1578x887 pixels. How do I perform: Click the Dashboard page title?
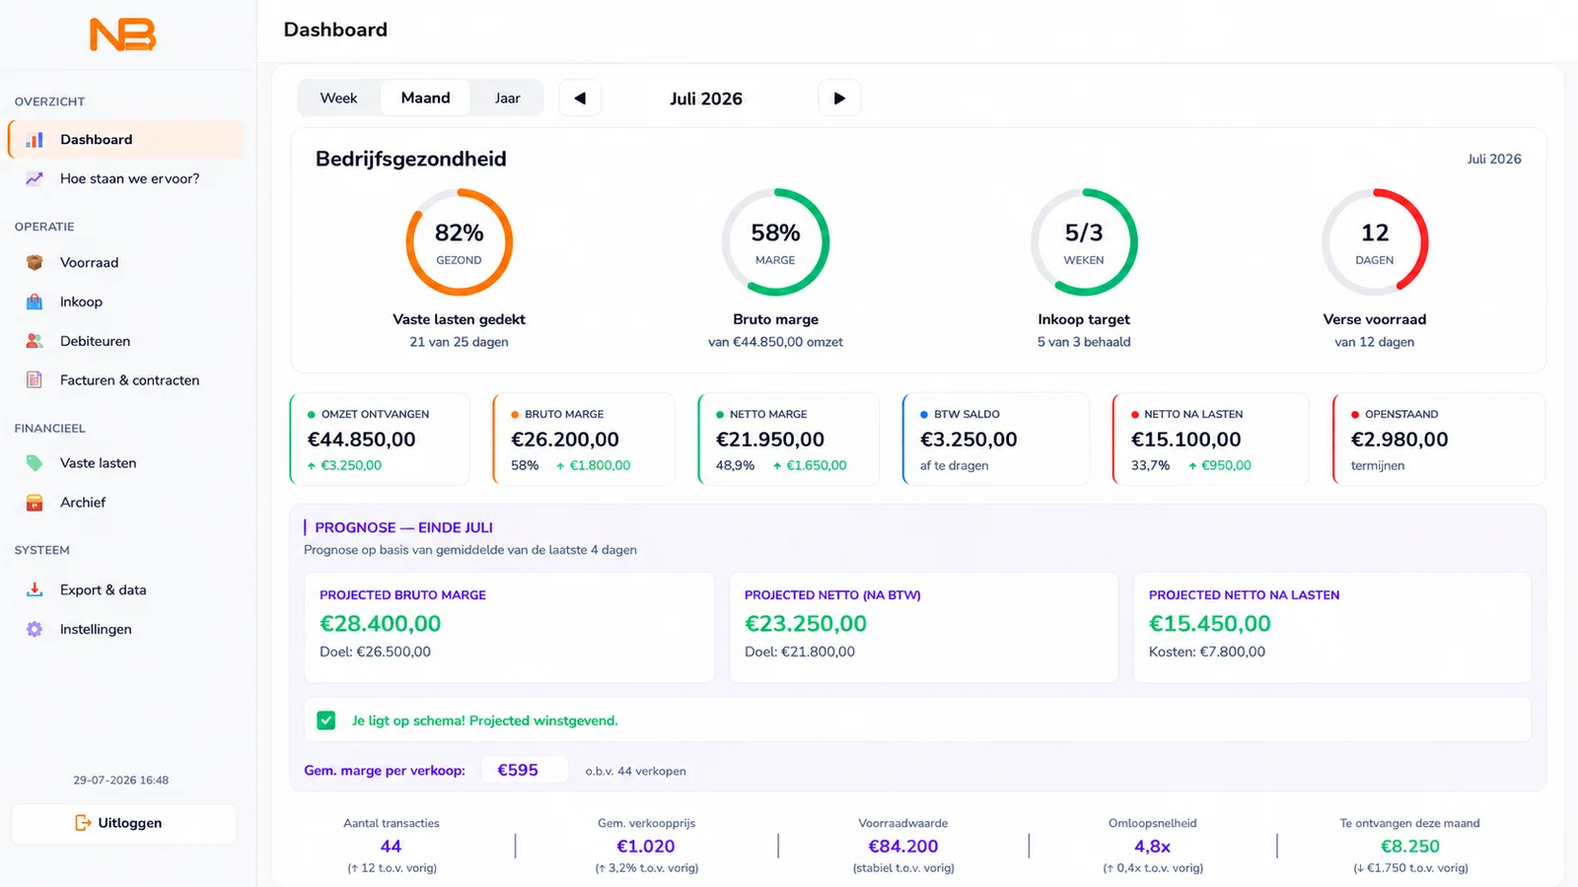[x=335, y=30]
